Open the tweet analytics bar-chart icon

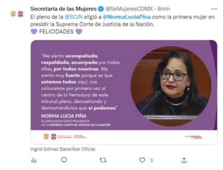tap(34, 160)
